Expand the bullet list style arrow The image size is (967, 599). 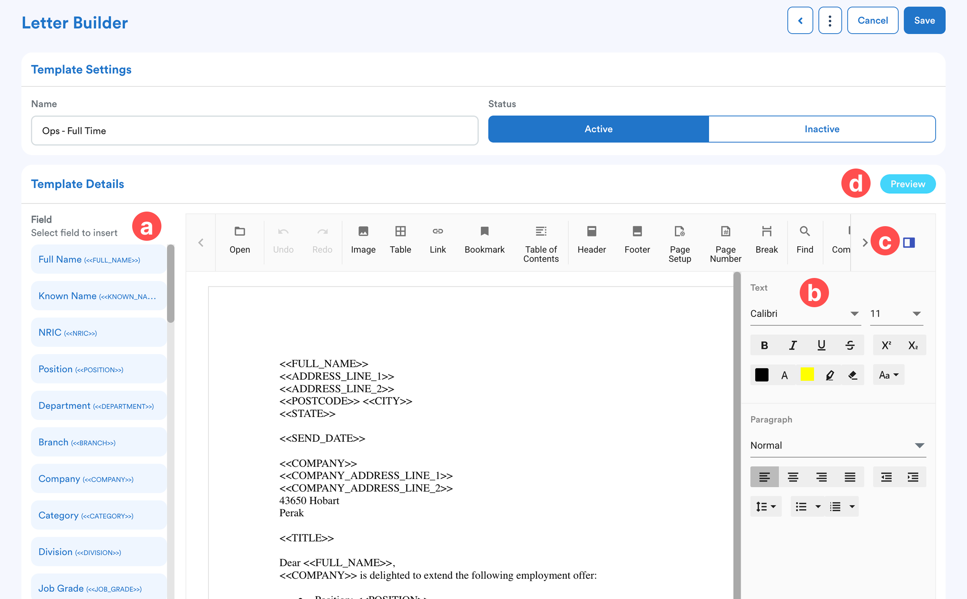pos(818,506)
